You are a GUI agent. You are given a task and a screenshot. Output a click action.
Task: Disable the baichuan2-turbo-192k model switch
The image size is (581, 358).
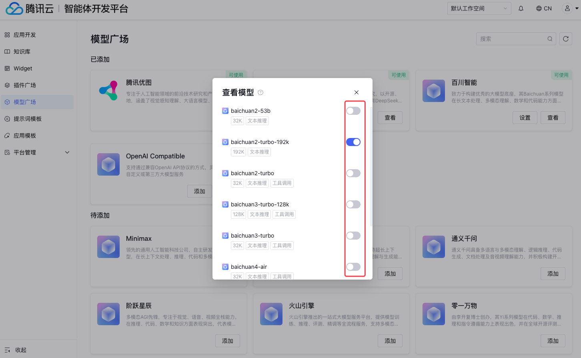(x=353, y=142)
